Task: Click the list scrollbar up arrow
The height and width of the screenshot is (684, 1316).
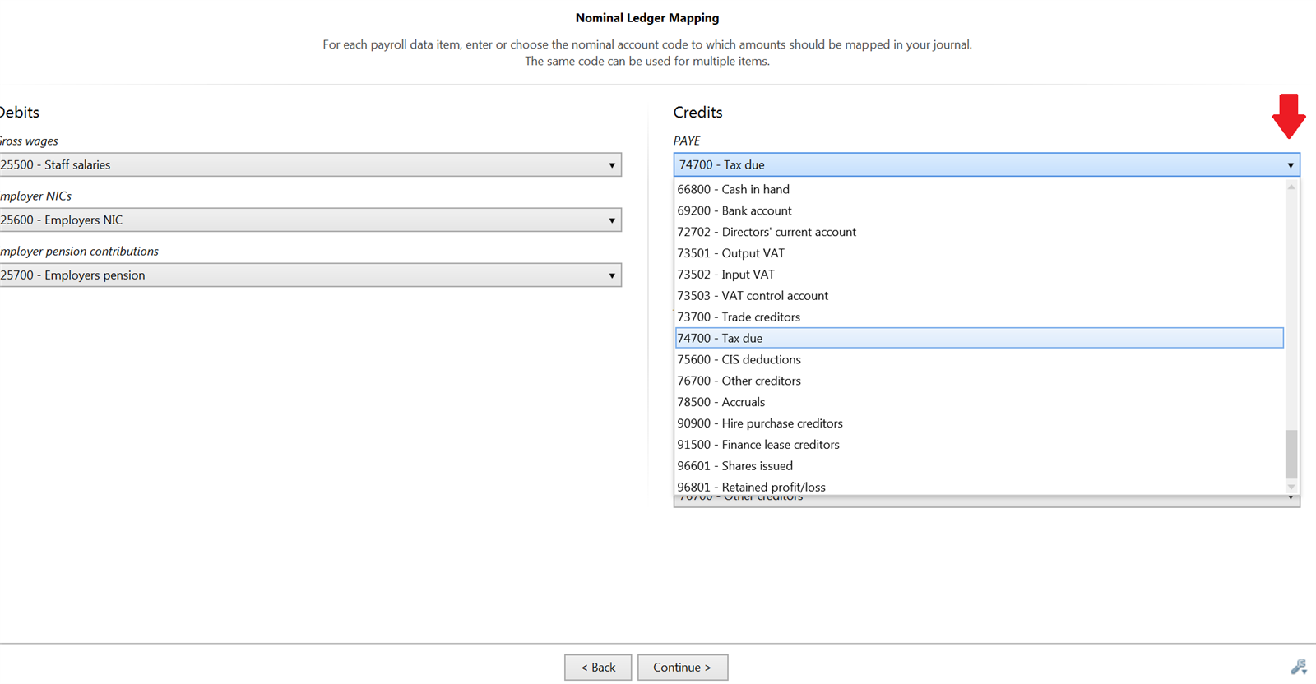Action: pyautogui.click(x=1291, y=187)
